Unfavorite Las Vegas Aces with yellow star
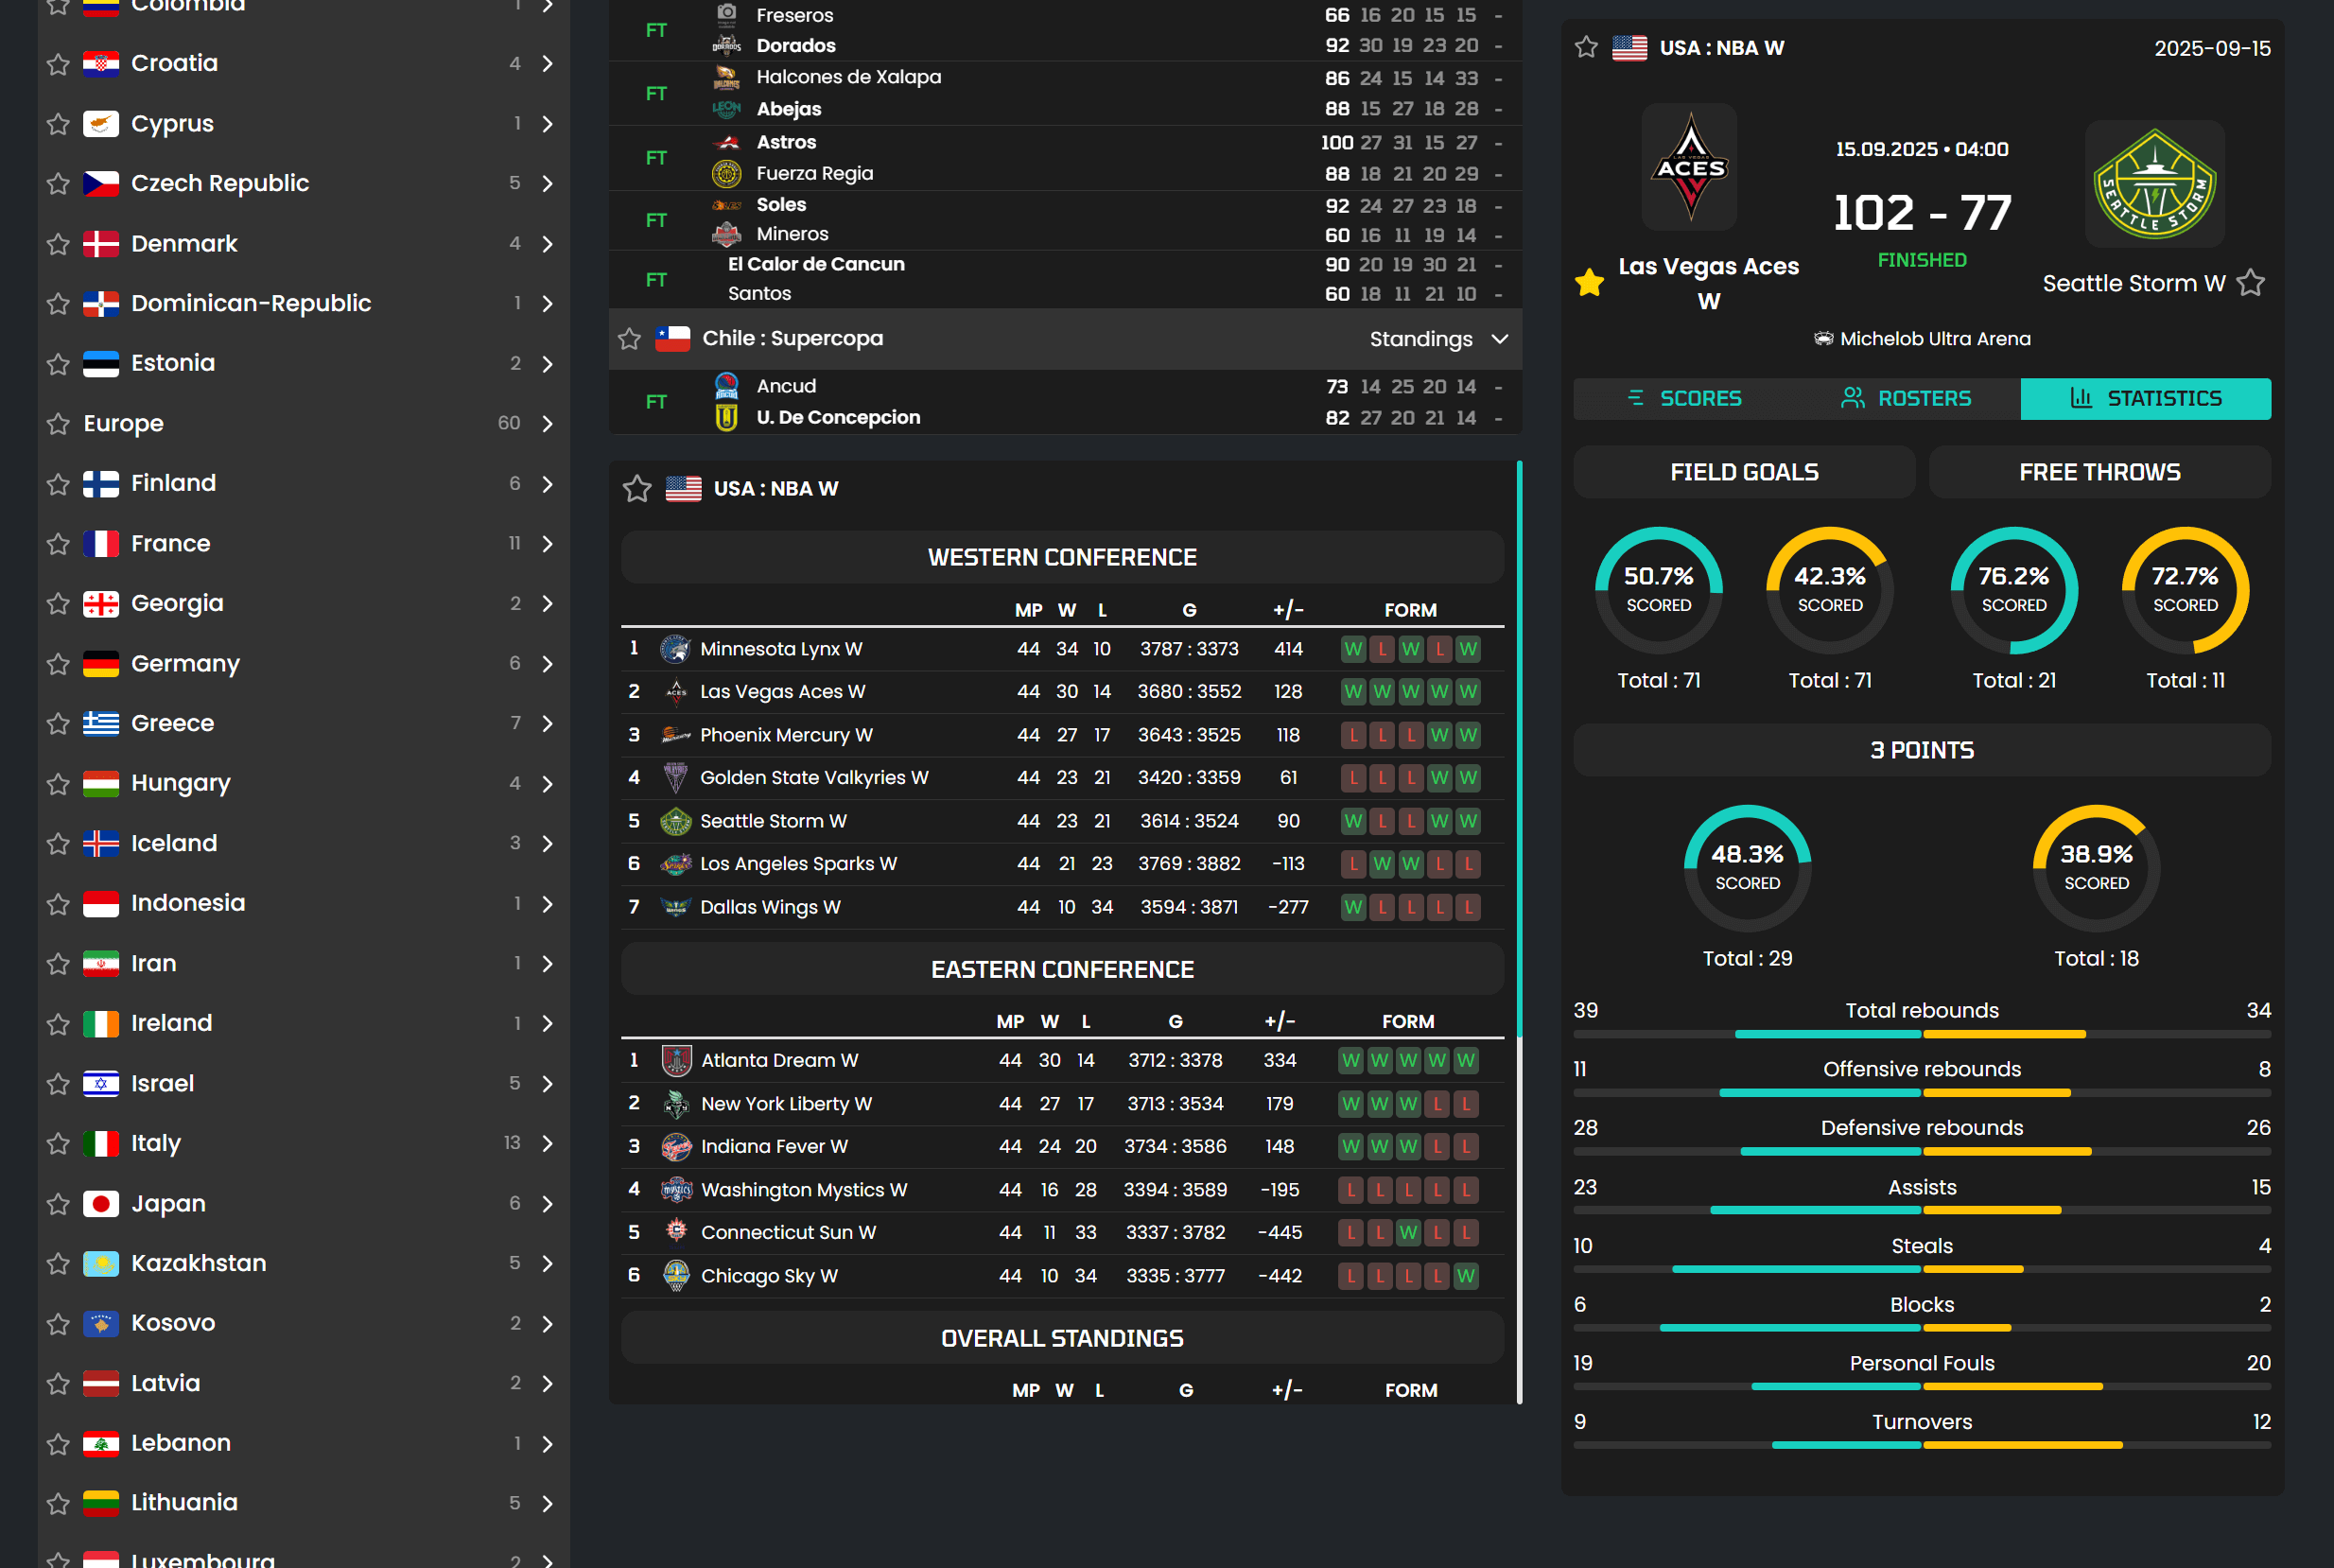 (x=1589, y=283)
